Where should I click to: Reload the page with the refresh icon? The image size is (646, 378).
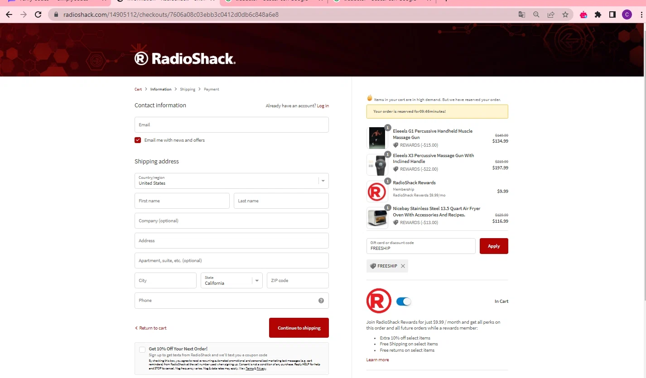[38, 14]
